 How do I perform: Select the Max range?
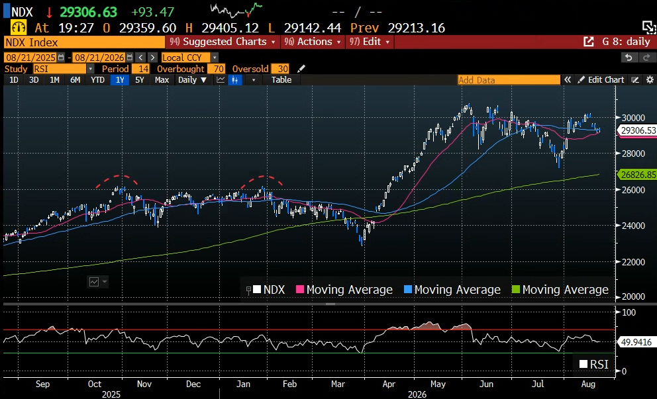(x=162, y=80)
